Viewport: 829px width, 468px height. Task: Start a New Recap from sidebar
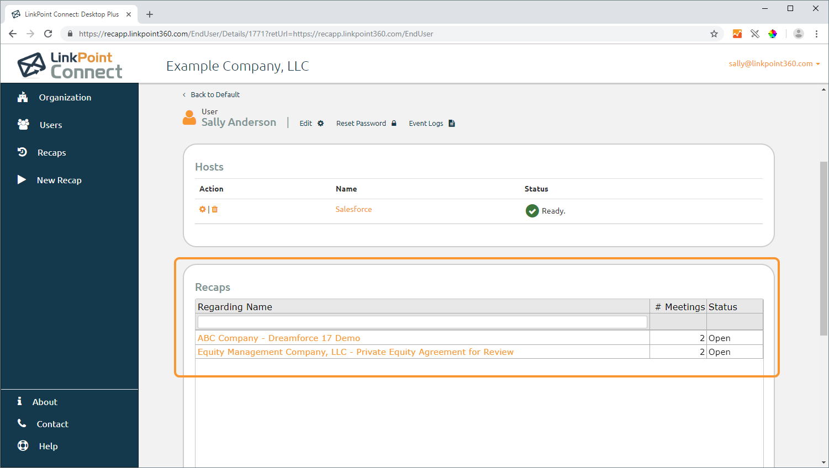tap(59, 180)
